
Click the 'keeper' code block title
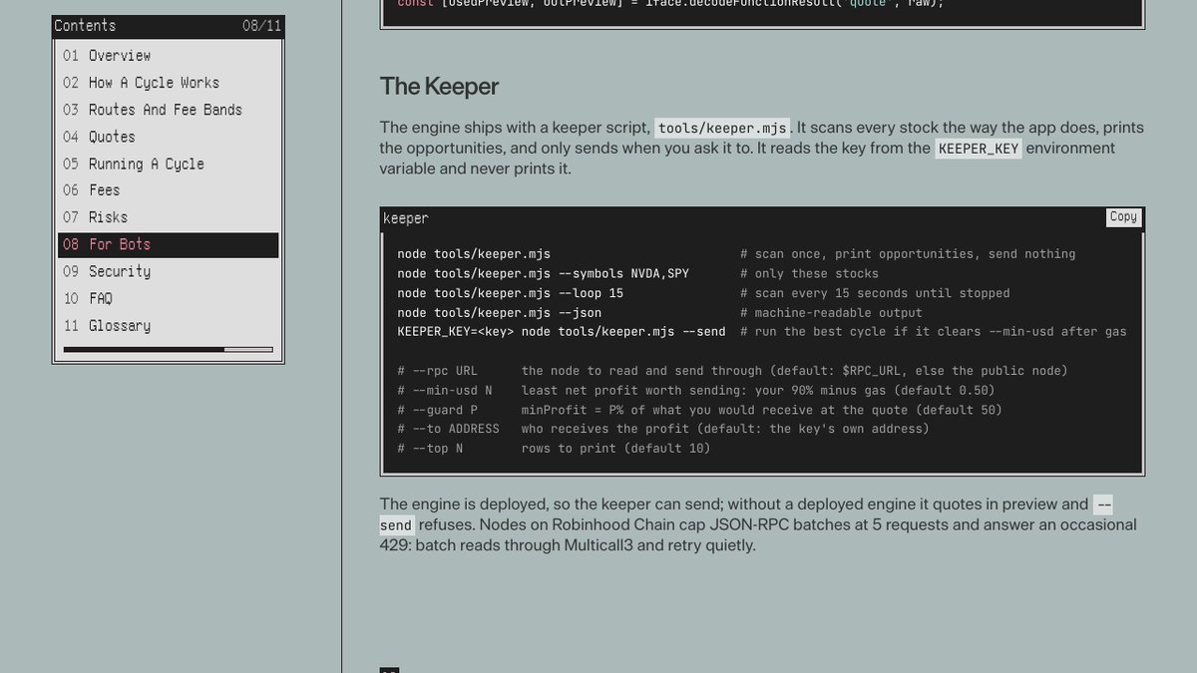tap(406, 218)
